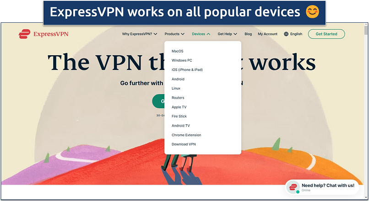Select MacOS from the Devices menu
The height and width of the screenshot is (201, 369).
tap(178, 51)
